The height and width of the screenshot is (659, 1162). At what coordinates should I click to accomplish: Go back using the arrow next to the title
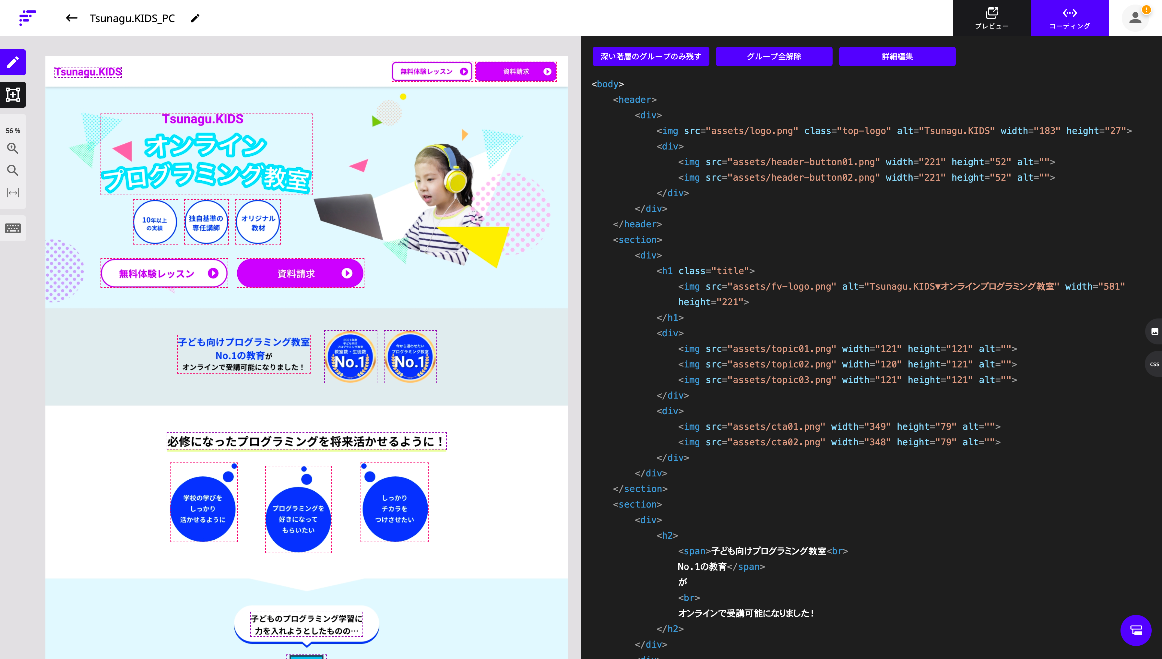[x=71, y=18]
